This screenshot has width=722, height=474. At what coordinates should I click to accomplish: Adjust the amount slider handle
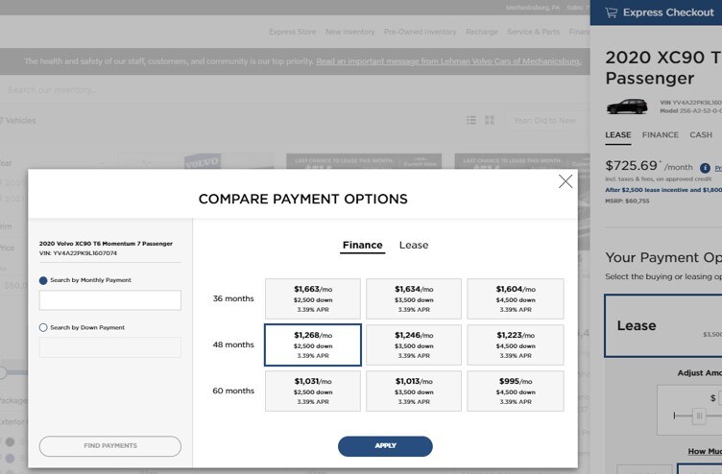699,416
